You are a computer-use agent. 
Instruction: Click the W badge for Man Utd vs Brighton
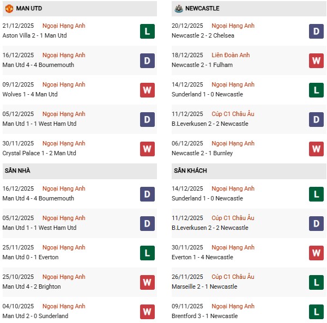click(147, 282)
